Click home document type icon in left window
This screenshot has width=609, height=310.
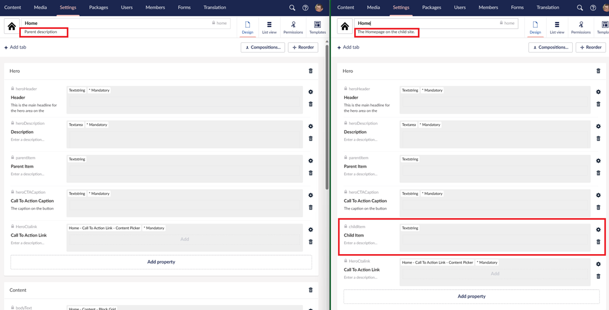pos(12,27)
